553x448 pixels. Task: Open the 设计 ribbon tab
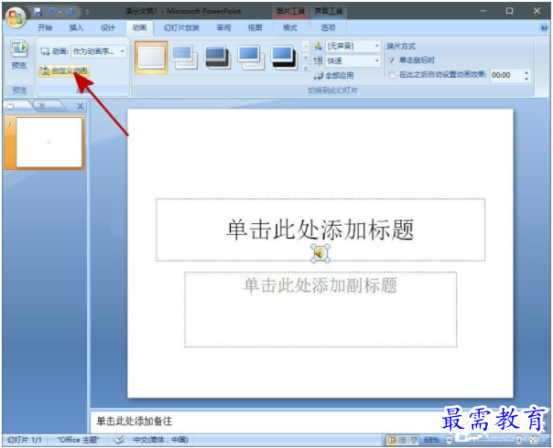(107, 27)
